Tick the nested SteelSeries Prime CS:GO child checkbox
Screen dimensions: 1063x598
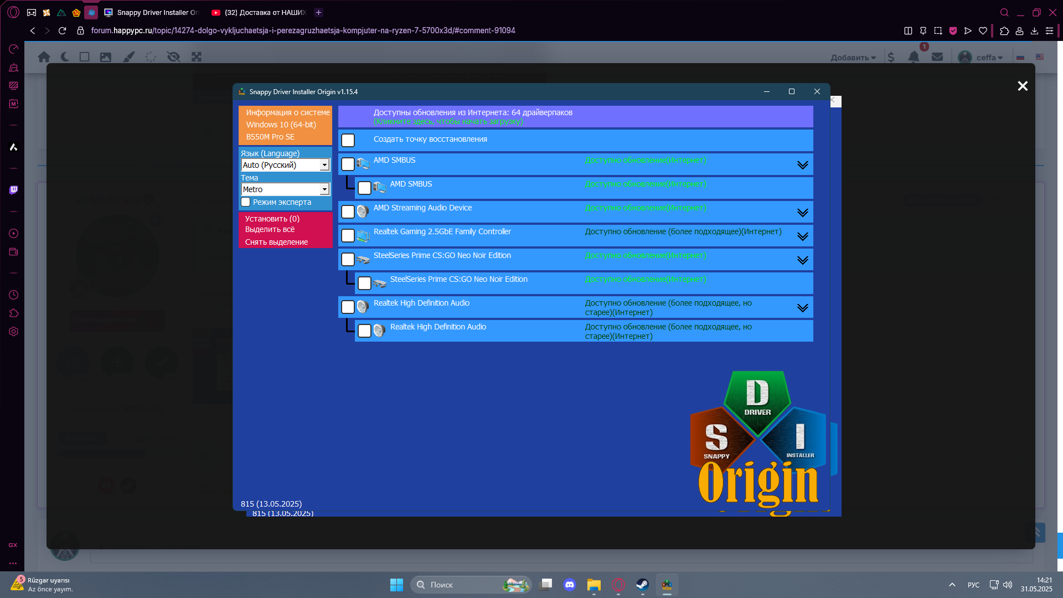click(364, 283)
